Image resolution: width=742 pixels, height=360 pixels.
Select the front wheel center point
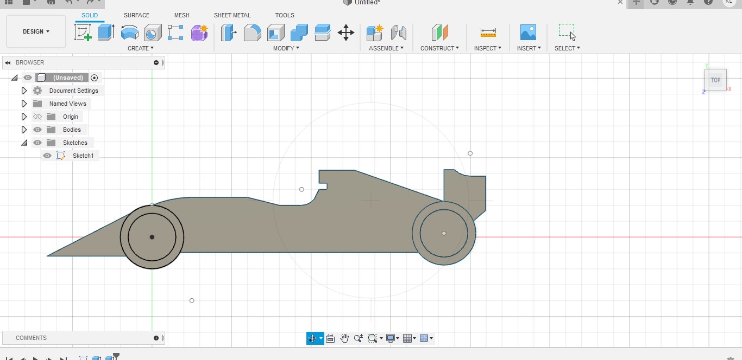(x=152, y=237)
